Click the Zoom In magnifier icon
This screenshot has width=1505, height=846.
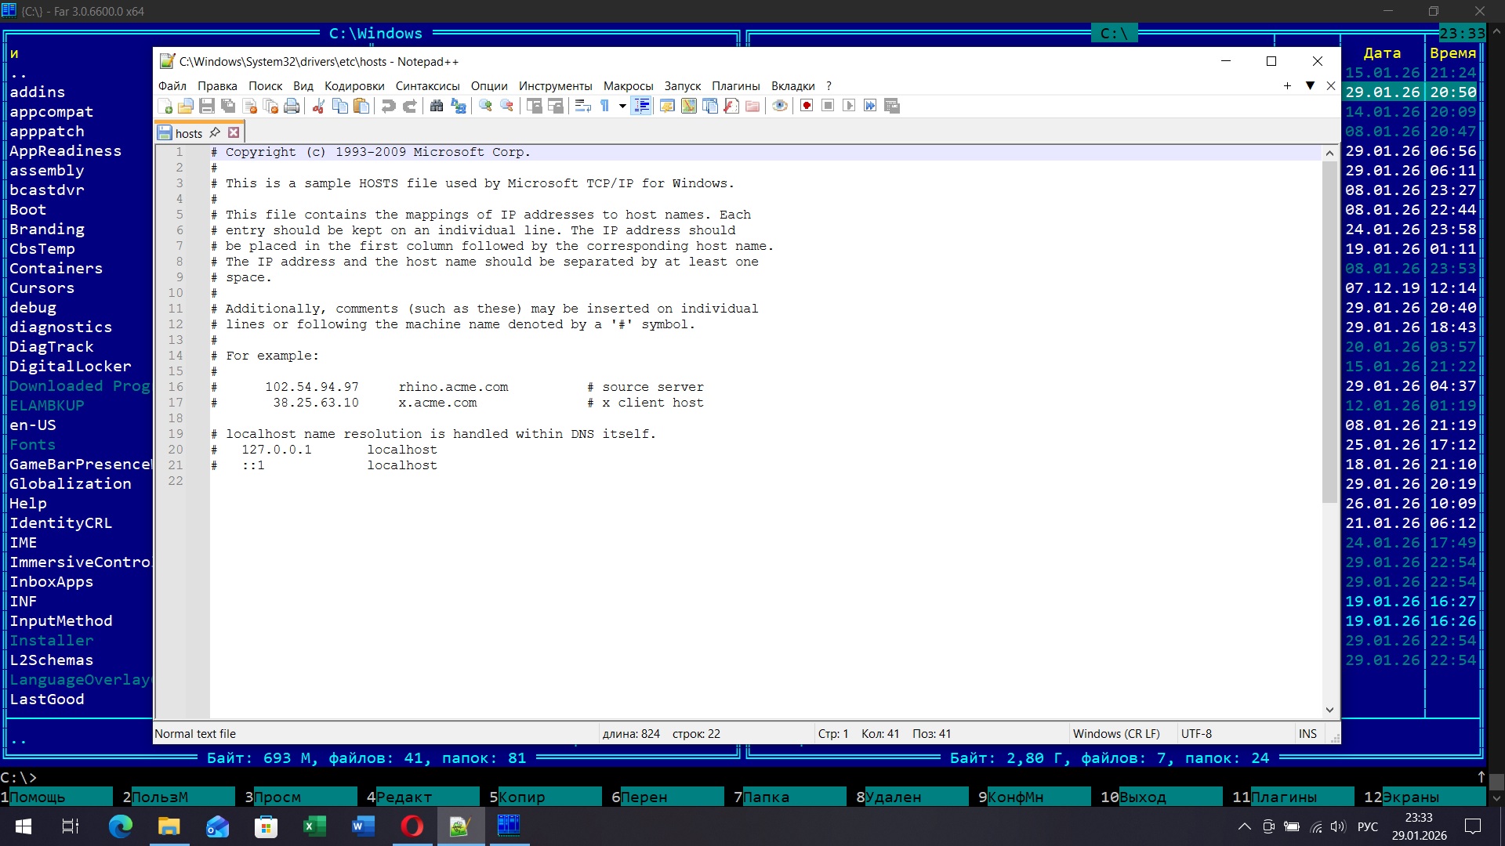[485, 107]
